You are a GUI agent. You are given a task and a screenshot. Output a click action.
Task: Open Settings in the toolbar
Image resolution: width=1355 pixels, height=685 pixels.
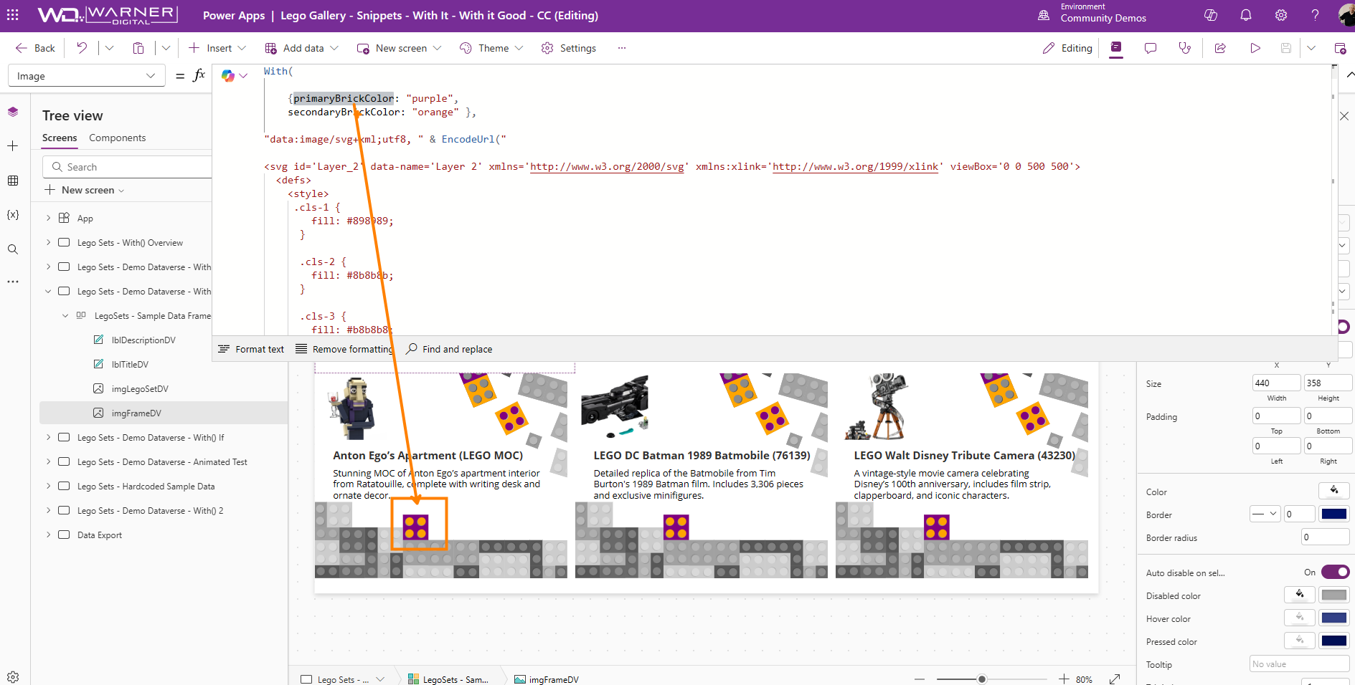pos(569,48)
